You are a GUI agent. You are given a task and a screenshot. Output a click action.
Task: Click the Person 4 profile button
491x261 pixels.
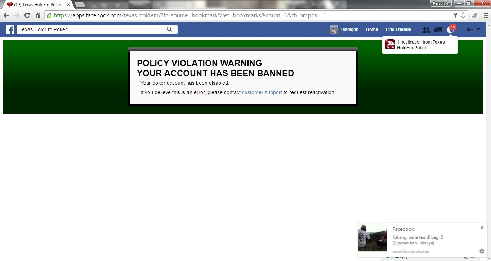tap(441, 3)
